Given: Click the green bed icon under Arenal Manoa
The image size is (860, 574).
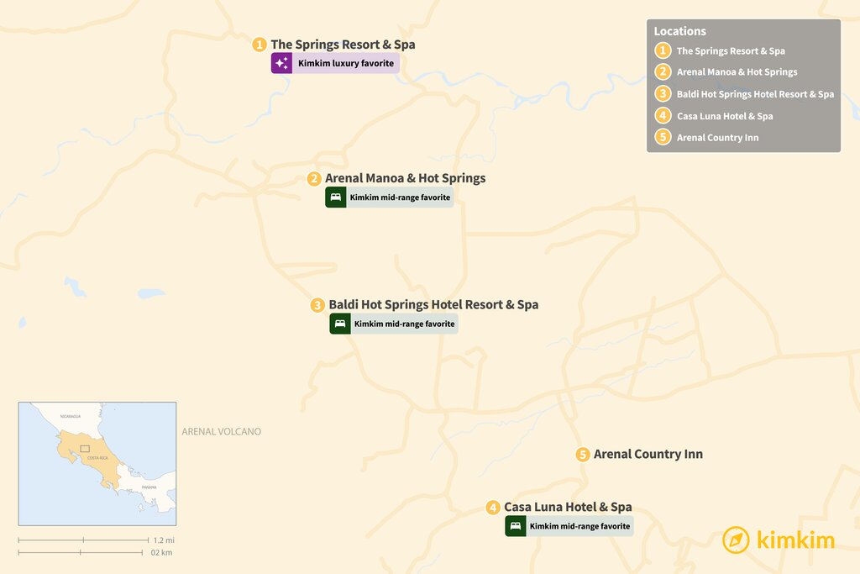Looking at the screenshot, I should pyautogui.click(x=336, y=197).
